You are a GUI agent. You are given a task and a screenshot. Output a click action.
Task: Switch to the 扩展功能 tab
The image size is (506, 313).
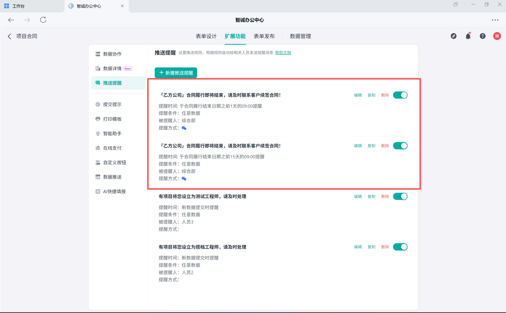tap(235, 36)
